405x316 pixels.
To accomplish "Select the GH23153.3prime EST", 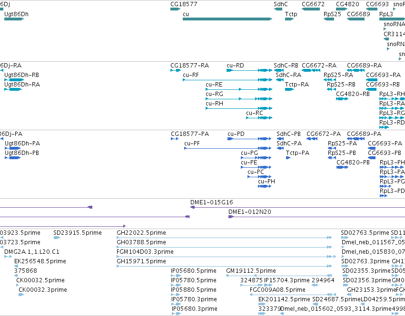I will [x=349, y=295].
